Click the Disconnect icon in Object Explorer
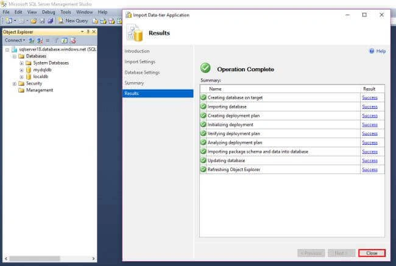396x266 pixels. click(40, 40)
